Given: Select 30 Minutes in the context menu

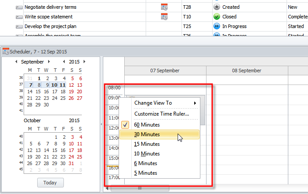Looking at the screenshot, I should (147, 134).
